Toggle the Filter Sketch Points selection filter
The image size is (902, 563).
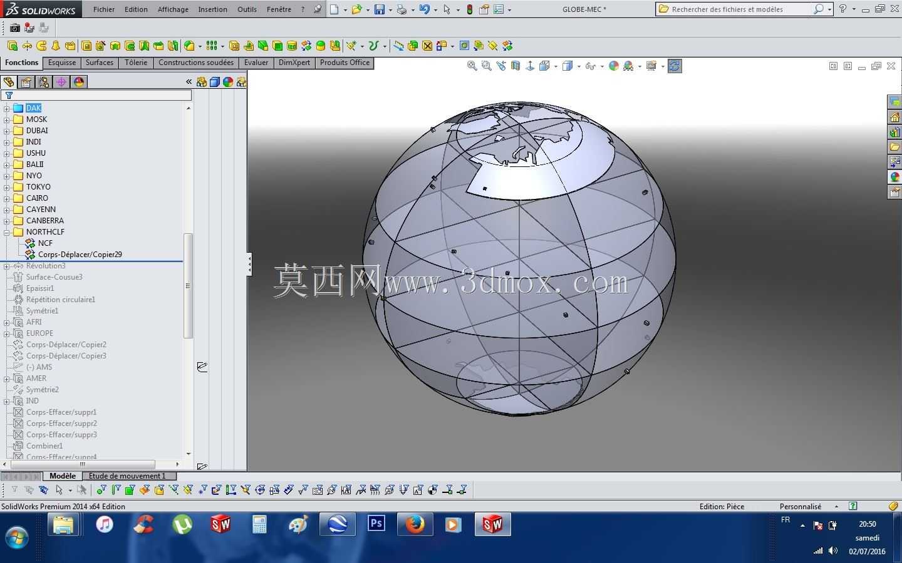pyautogui.click(x=202, y=490)
